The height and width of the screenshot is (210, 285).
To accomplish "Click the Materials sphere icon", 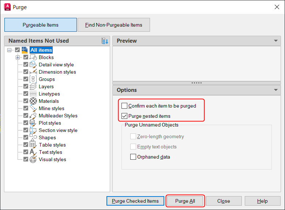I will pyautogui.click(x=33, y=101).
